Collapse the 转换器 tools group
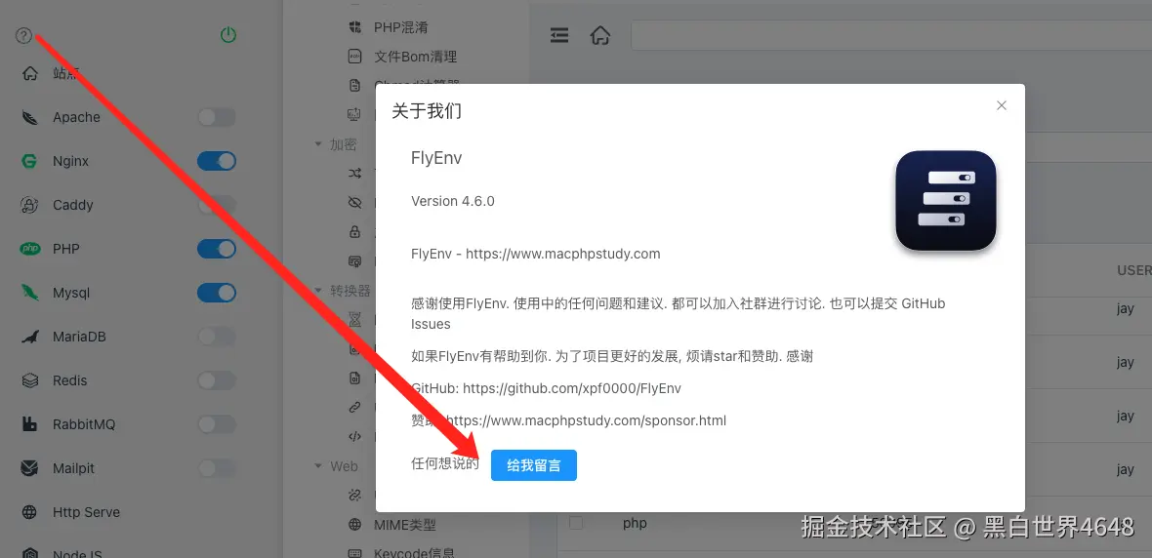This screenshot has height=558, width=1152. coord(318,291)
